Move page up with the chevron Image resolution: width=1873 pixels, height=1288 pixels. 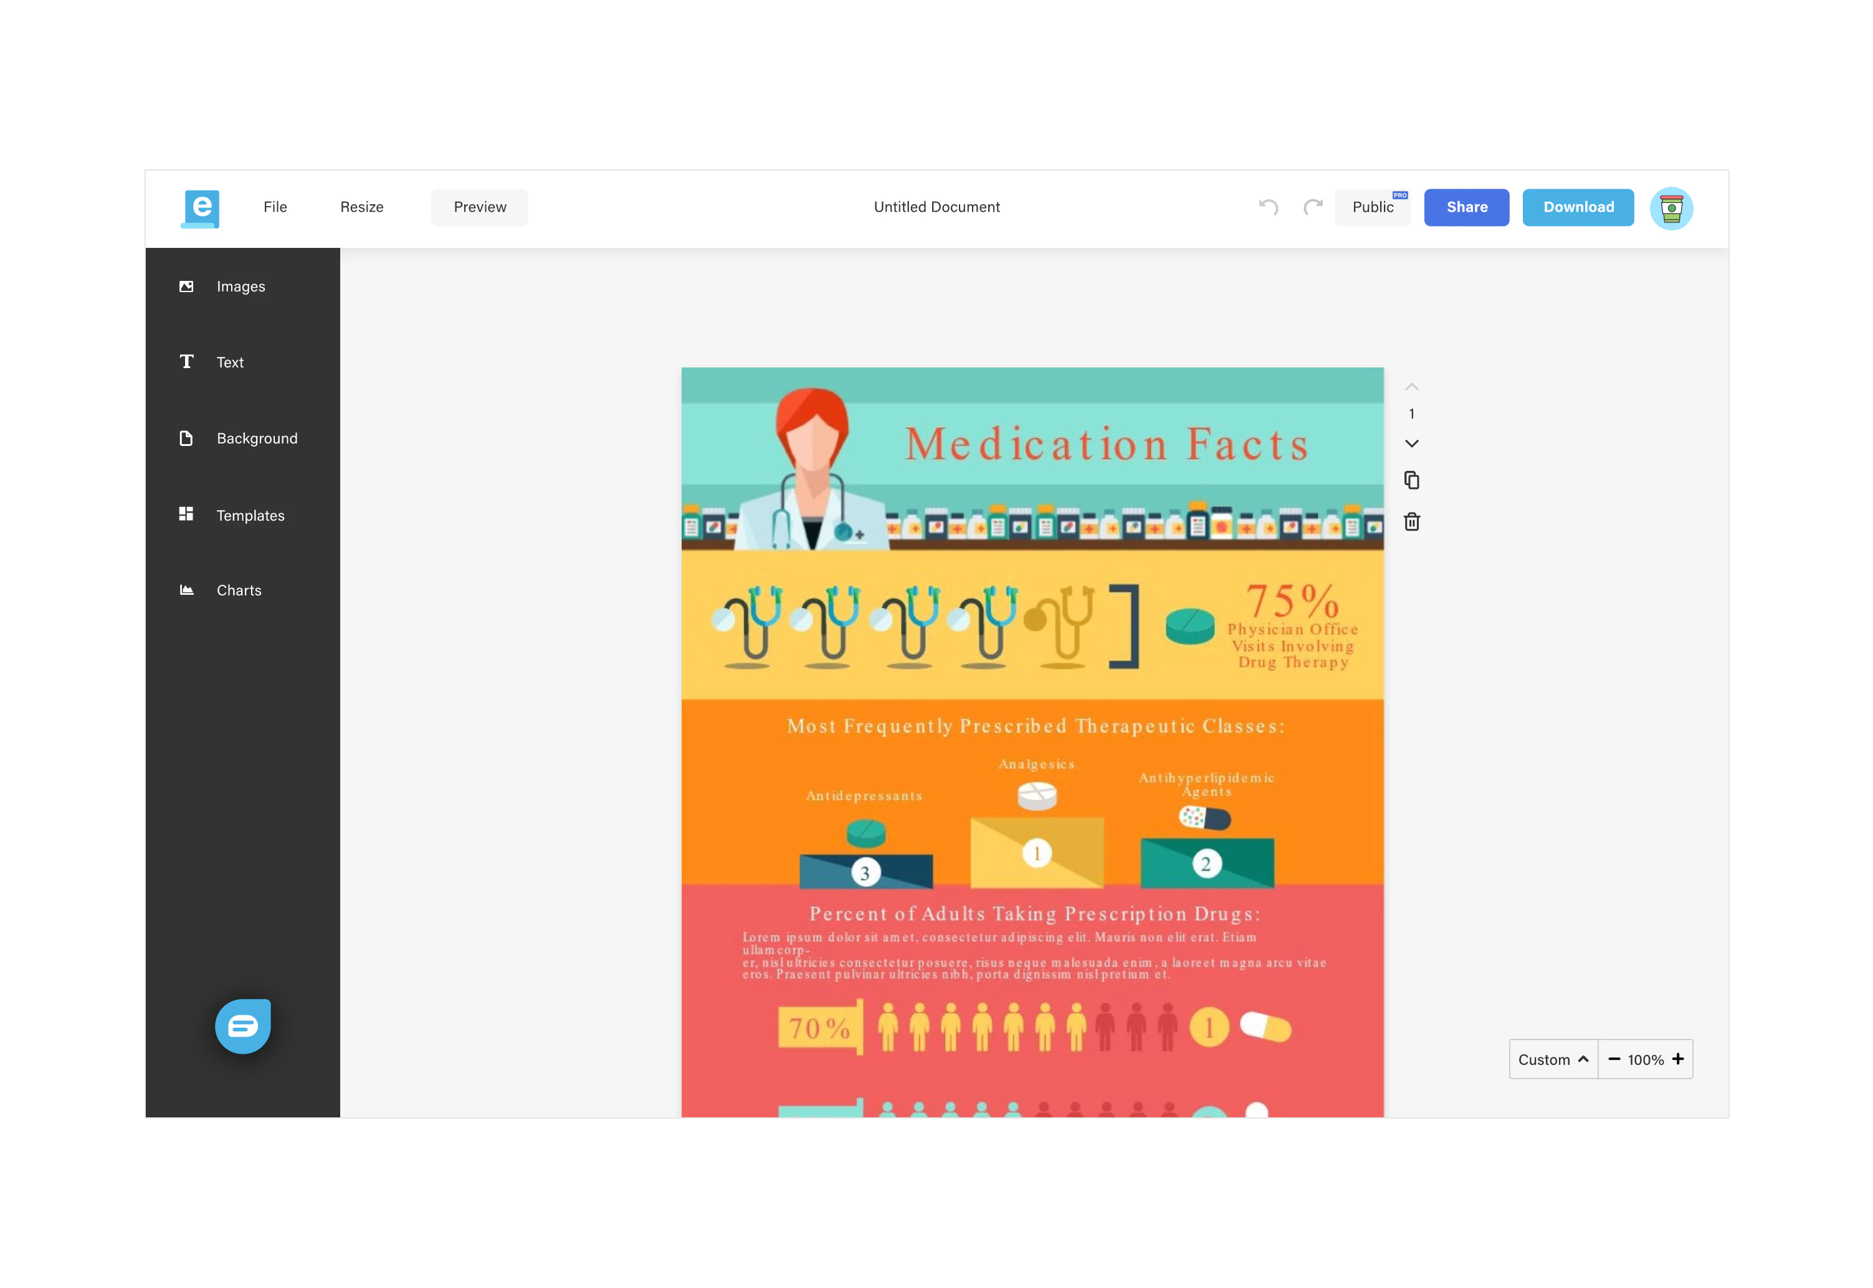pyautogui.click(x=1411, y=387)
